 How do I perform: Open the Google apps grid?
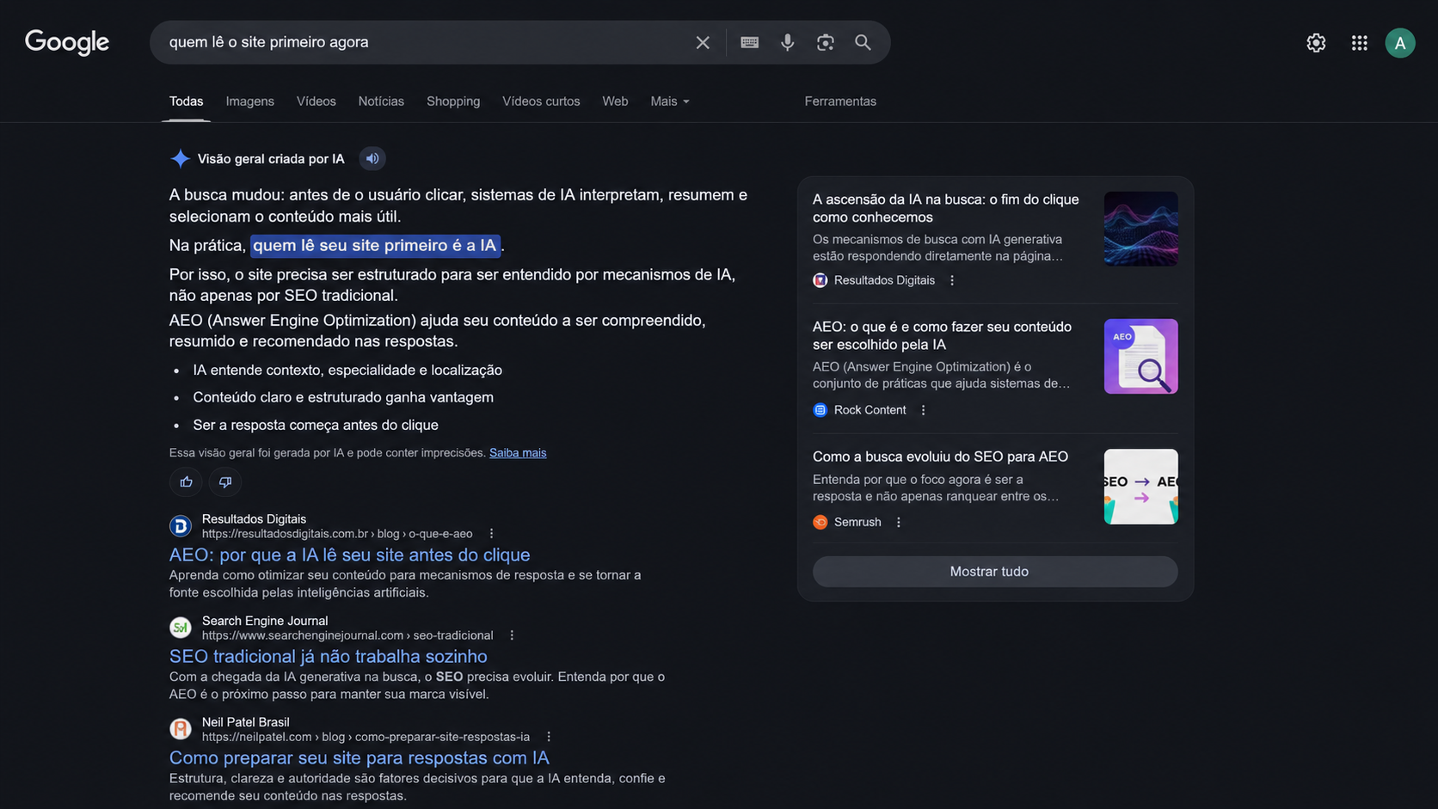click(x=1359, y=42)
